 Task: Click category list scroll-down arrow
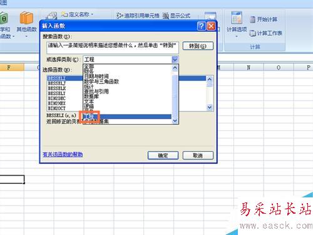[x=175, y=121]
